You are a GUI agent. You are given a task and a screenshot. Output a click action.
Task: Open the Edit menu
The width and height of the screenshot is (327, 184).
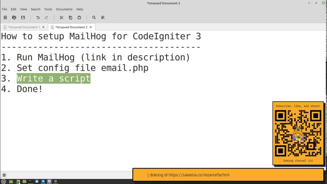pos(14,9)
